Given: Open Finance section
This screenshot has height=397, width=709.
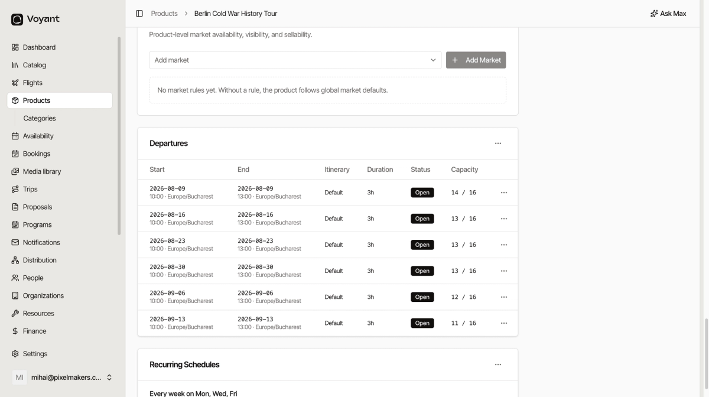Looking at the screenshot, I should click(x=60, y=331).
